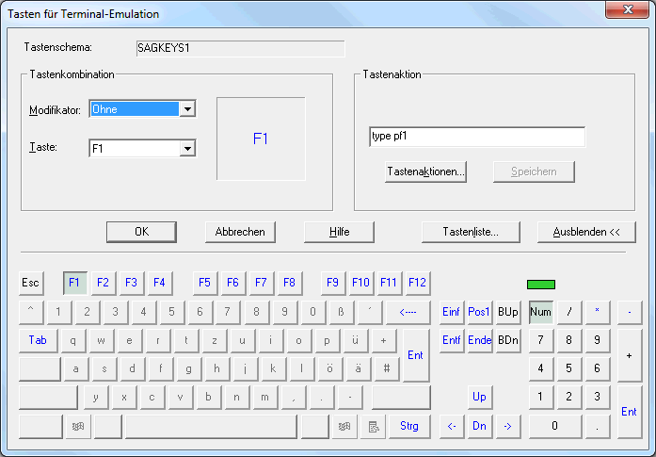Select the F10 key
Image resolution: width=656 pixels, height=457 pixels.
coord(360,283)
